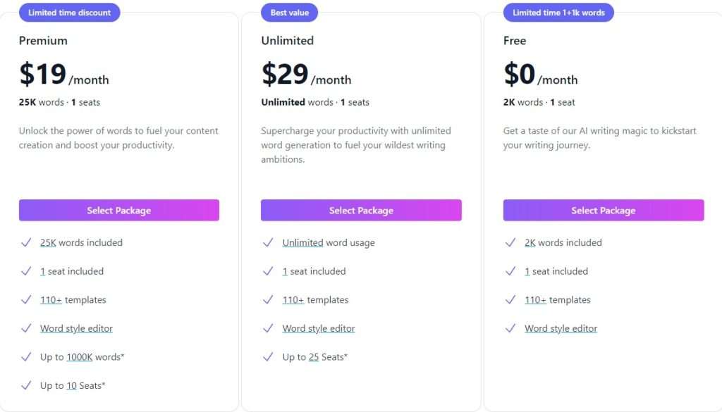Select Package for the Free plan
This screenshot has width=722, height=412.
[604, 210]
